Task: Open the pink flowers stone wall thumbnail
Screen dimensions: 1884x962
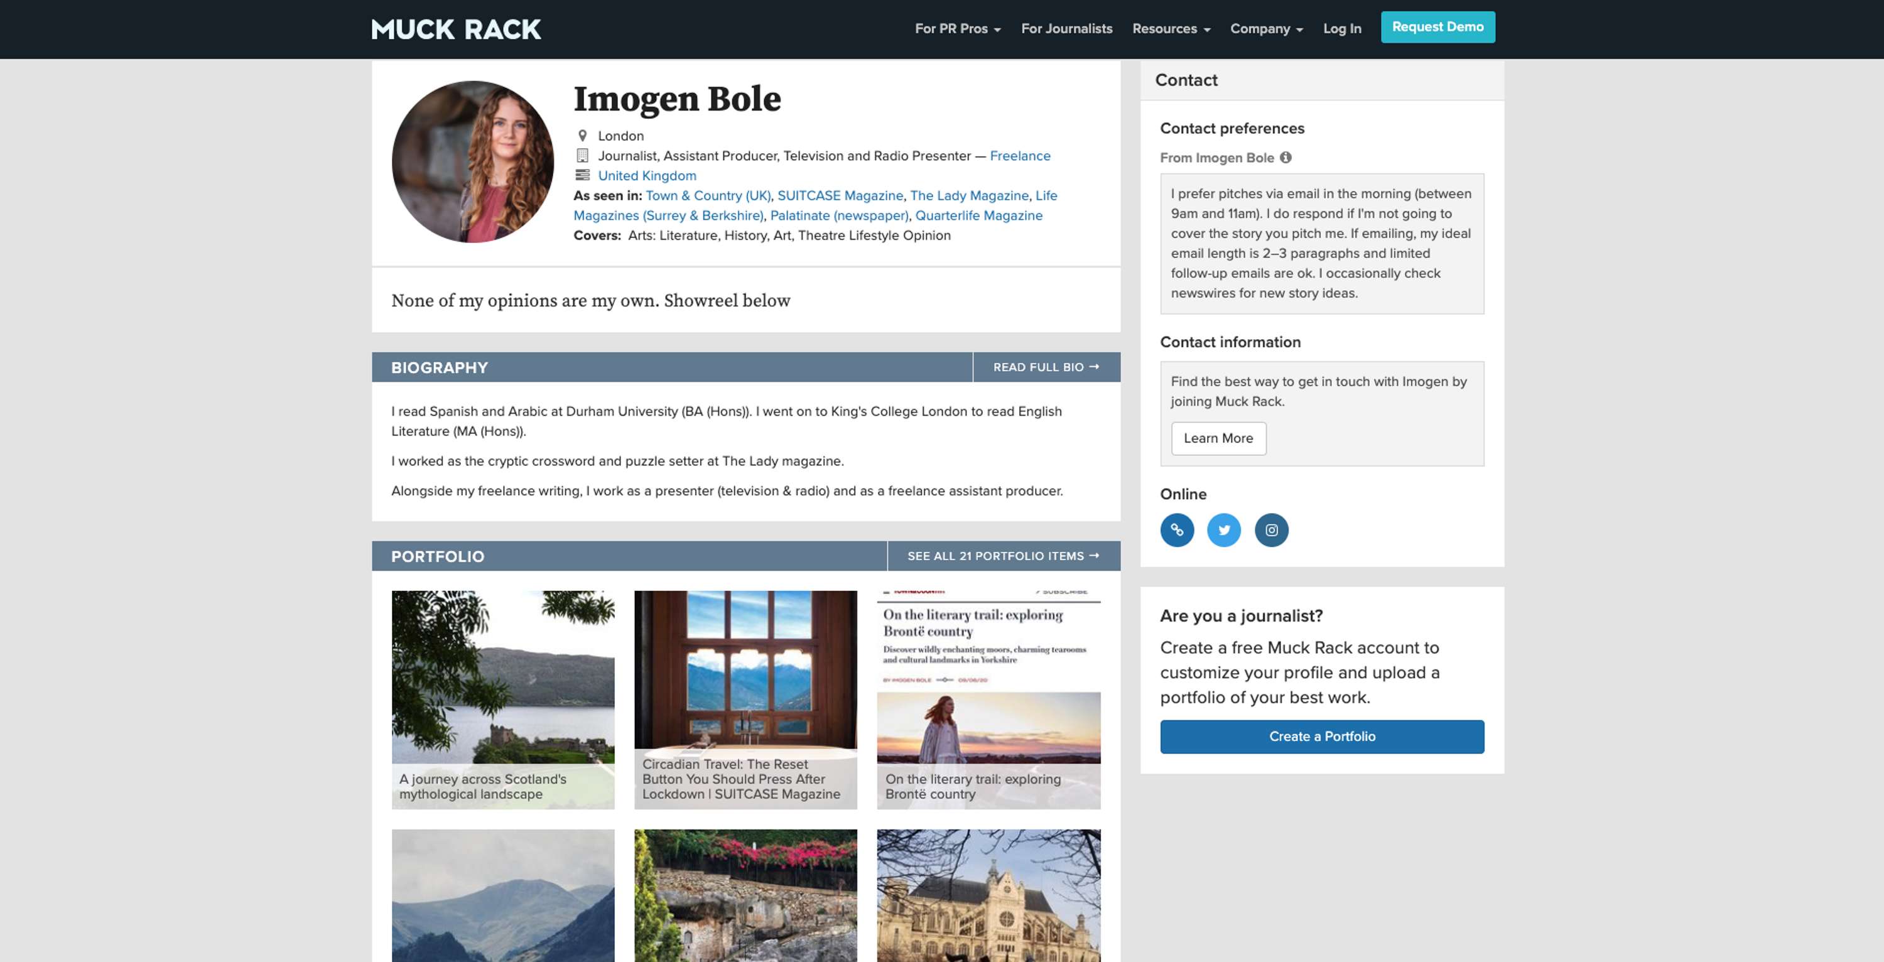Action: (745, 895)
